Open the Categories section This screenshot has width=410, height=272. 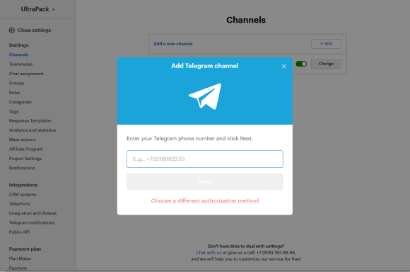point(20,102)
